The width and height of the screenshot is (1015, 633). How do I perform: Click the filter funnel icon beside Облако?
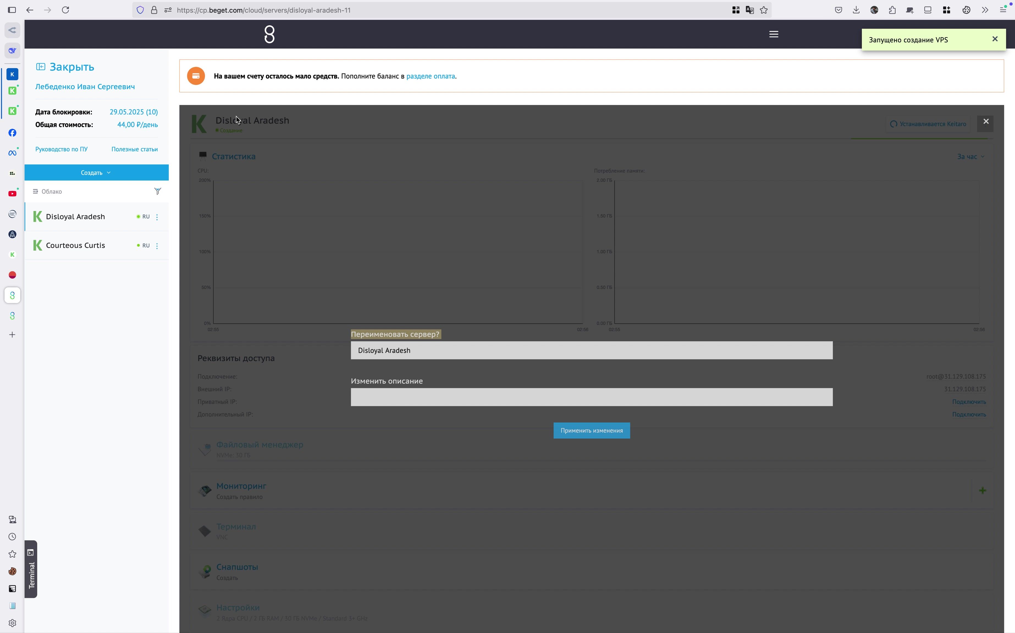point(158,191)
